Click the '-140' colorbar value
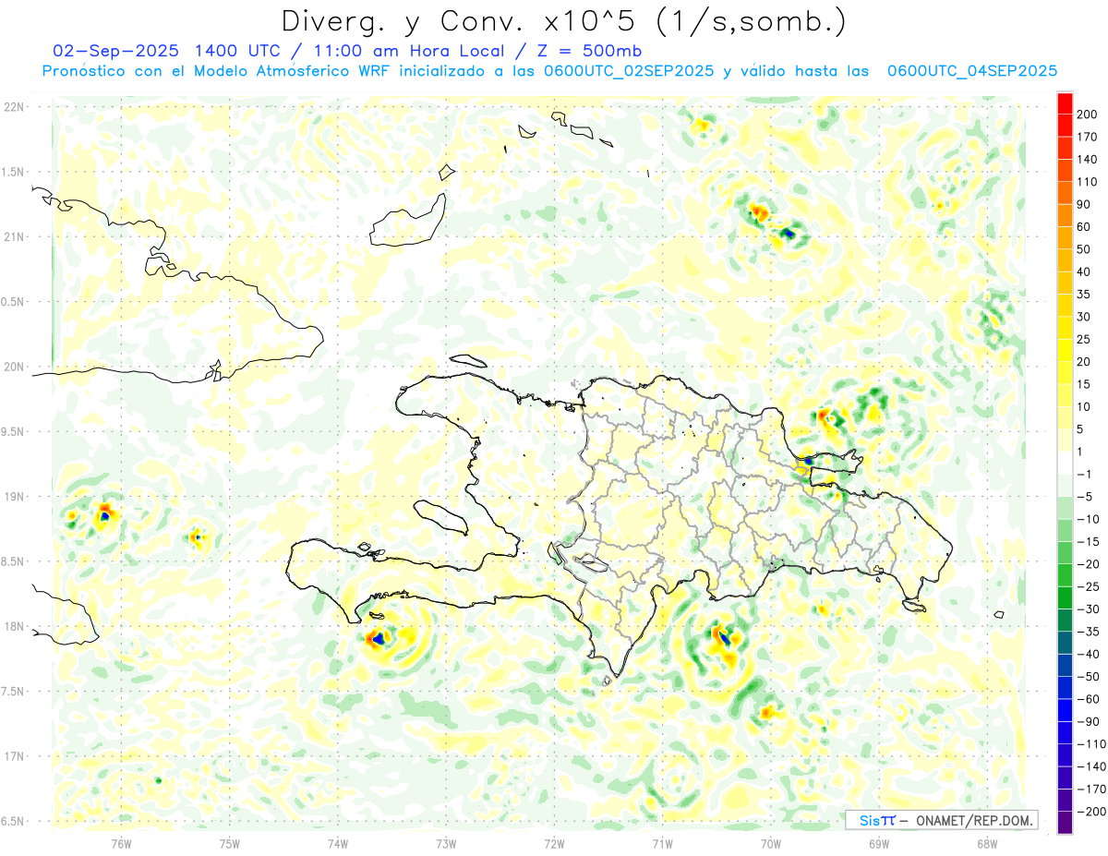This screenshot has width=1108, height=856. click(1090, 766)
